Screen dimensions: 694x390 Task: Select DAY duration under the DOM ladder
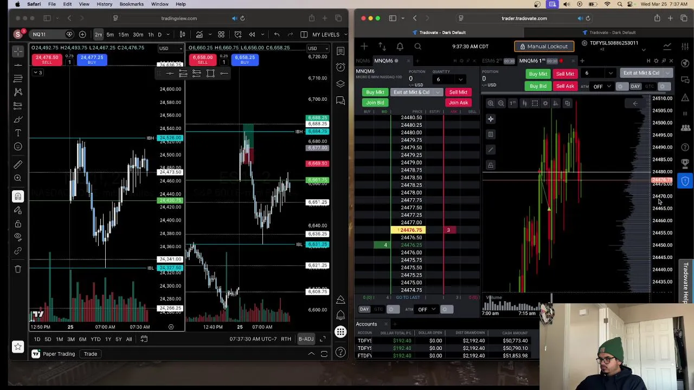(364, 309)
